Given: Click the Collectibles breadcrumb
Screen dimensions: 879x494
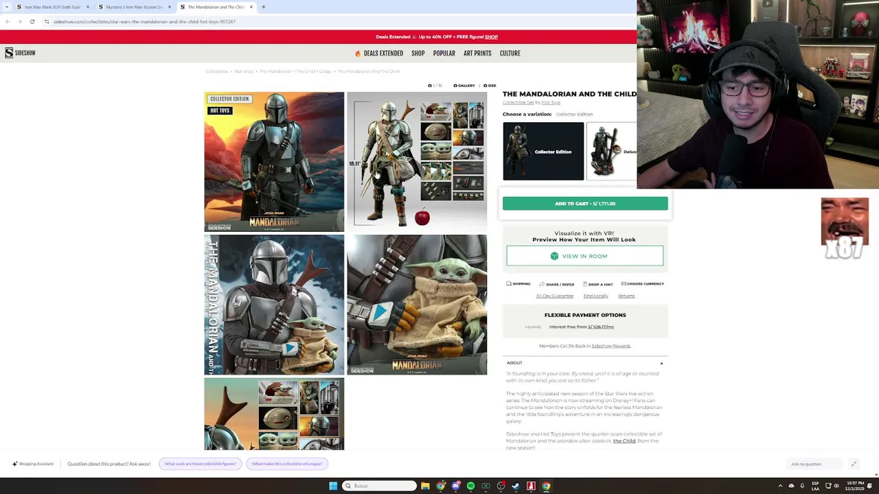Looking at the screenshot, I should [216, 71].
